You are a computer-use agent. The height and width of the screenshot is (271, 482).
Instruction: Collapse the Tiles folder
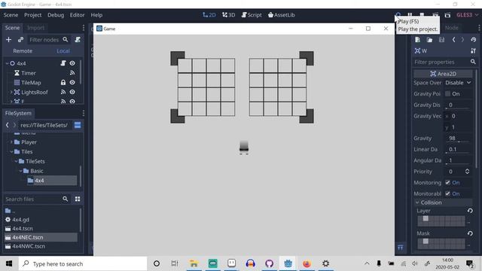click(x=11, y=151)
